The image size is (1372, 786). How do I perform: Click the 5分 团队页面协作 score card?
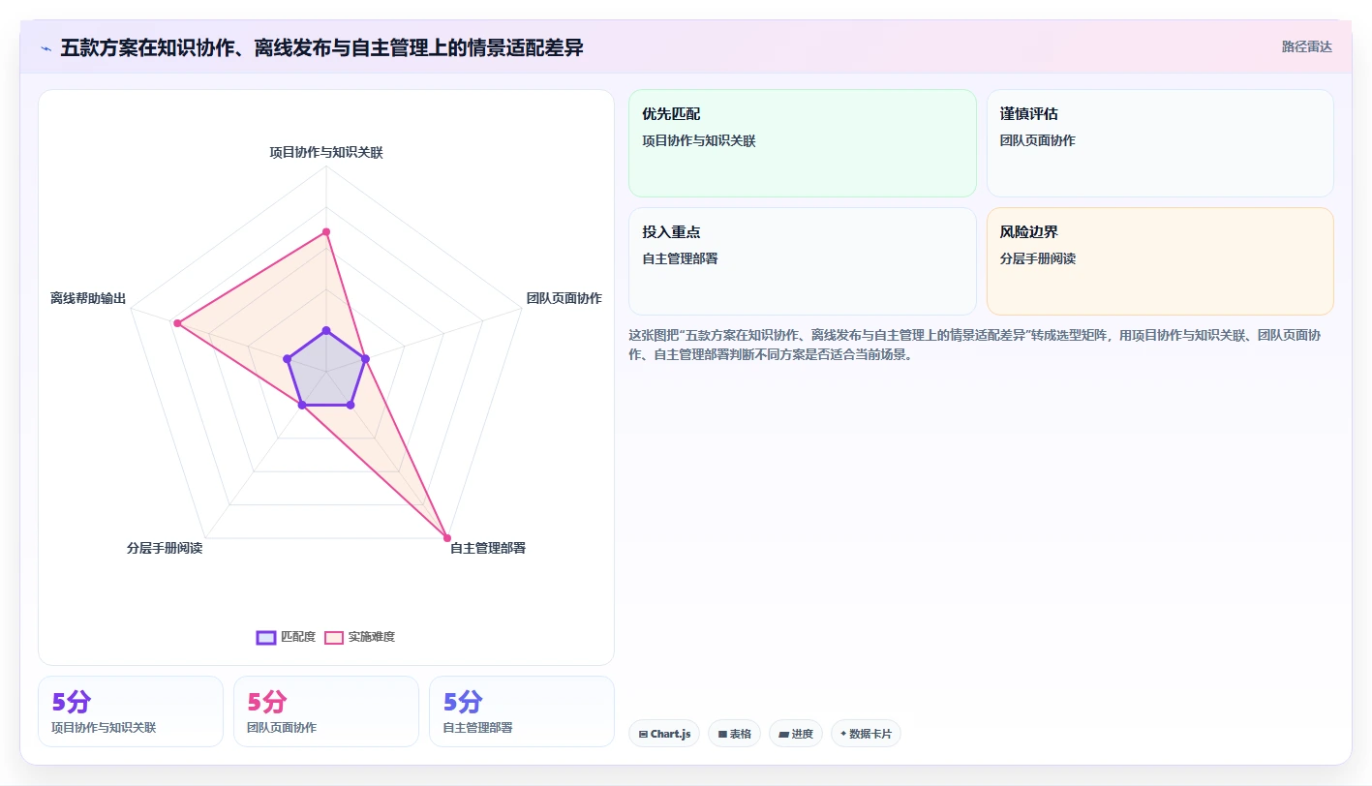[x=326, y=711]
